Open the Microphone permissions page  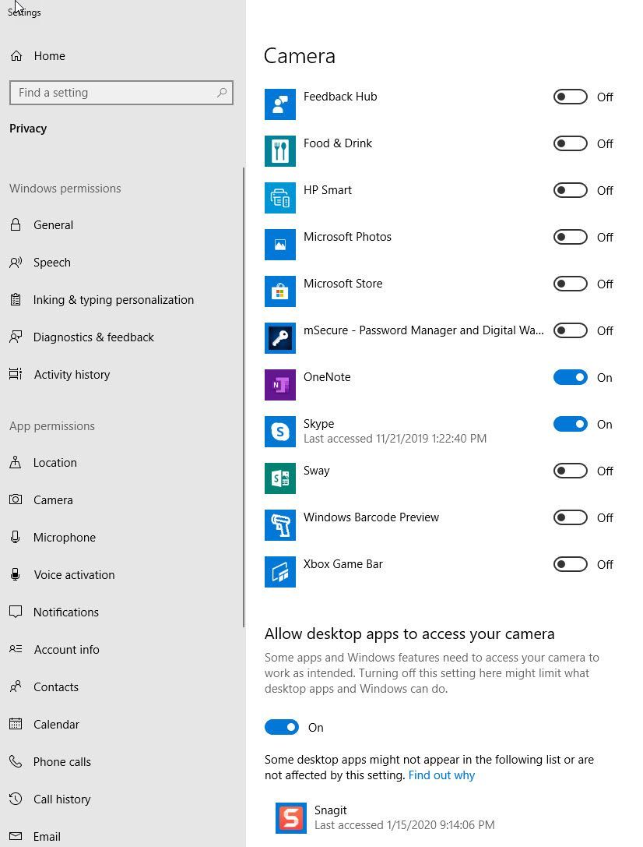(62, 537)
